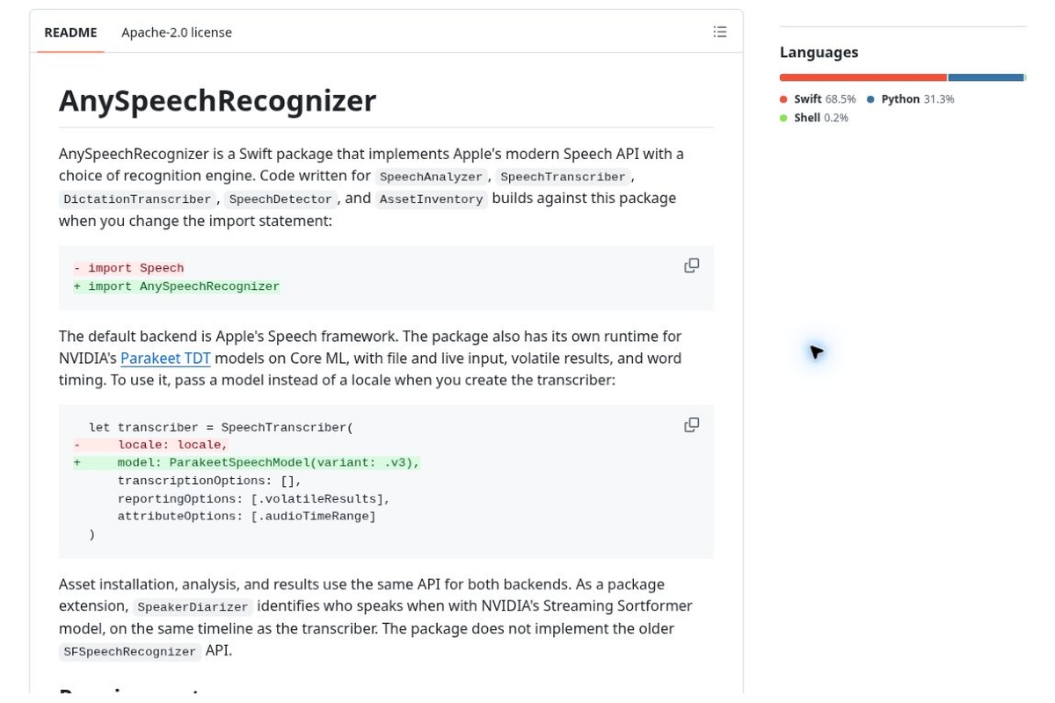Open the README outline icon
The width and height of the screenshot is (1055, 703).
(x=720, y=33)
